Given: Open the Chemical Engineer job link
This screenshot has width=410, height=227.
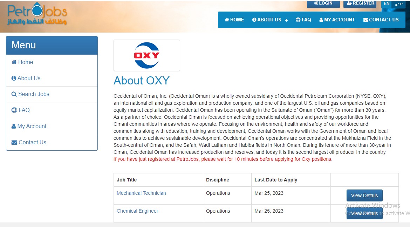Looking at the screenshot, I should point(137,211).
